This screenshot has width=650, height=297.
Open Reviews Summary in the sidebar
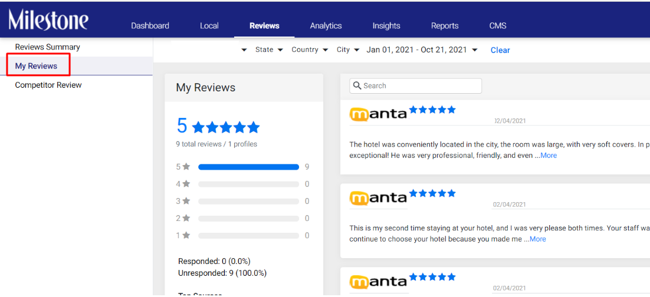click(48, 47)
